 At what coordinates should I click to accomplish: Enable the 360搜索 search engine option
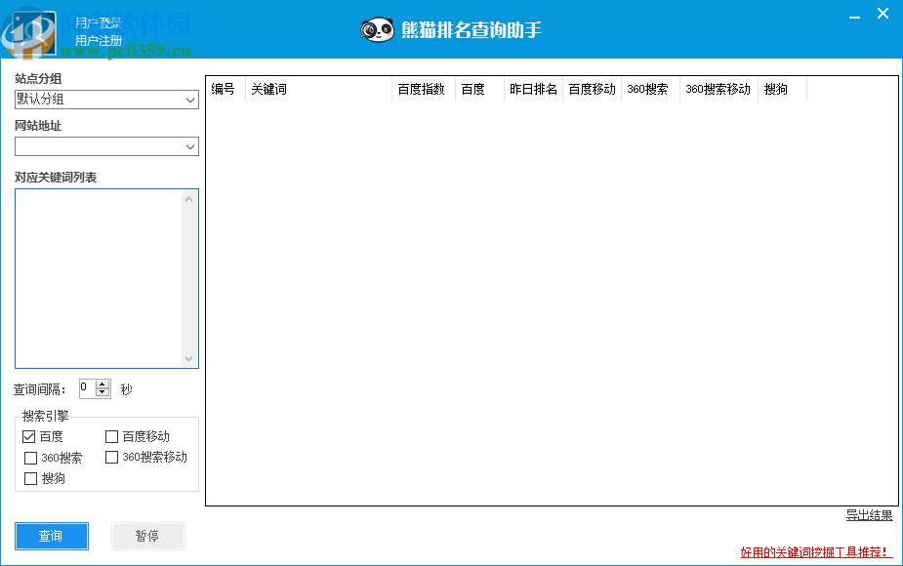pos(30,458)
